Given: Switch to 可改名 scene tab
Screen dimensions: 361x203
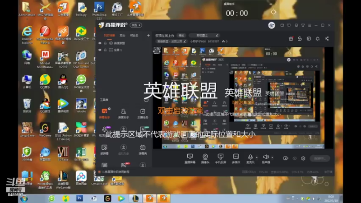Looking at the screenshot, I should (134, 36).
